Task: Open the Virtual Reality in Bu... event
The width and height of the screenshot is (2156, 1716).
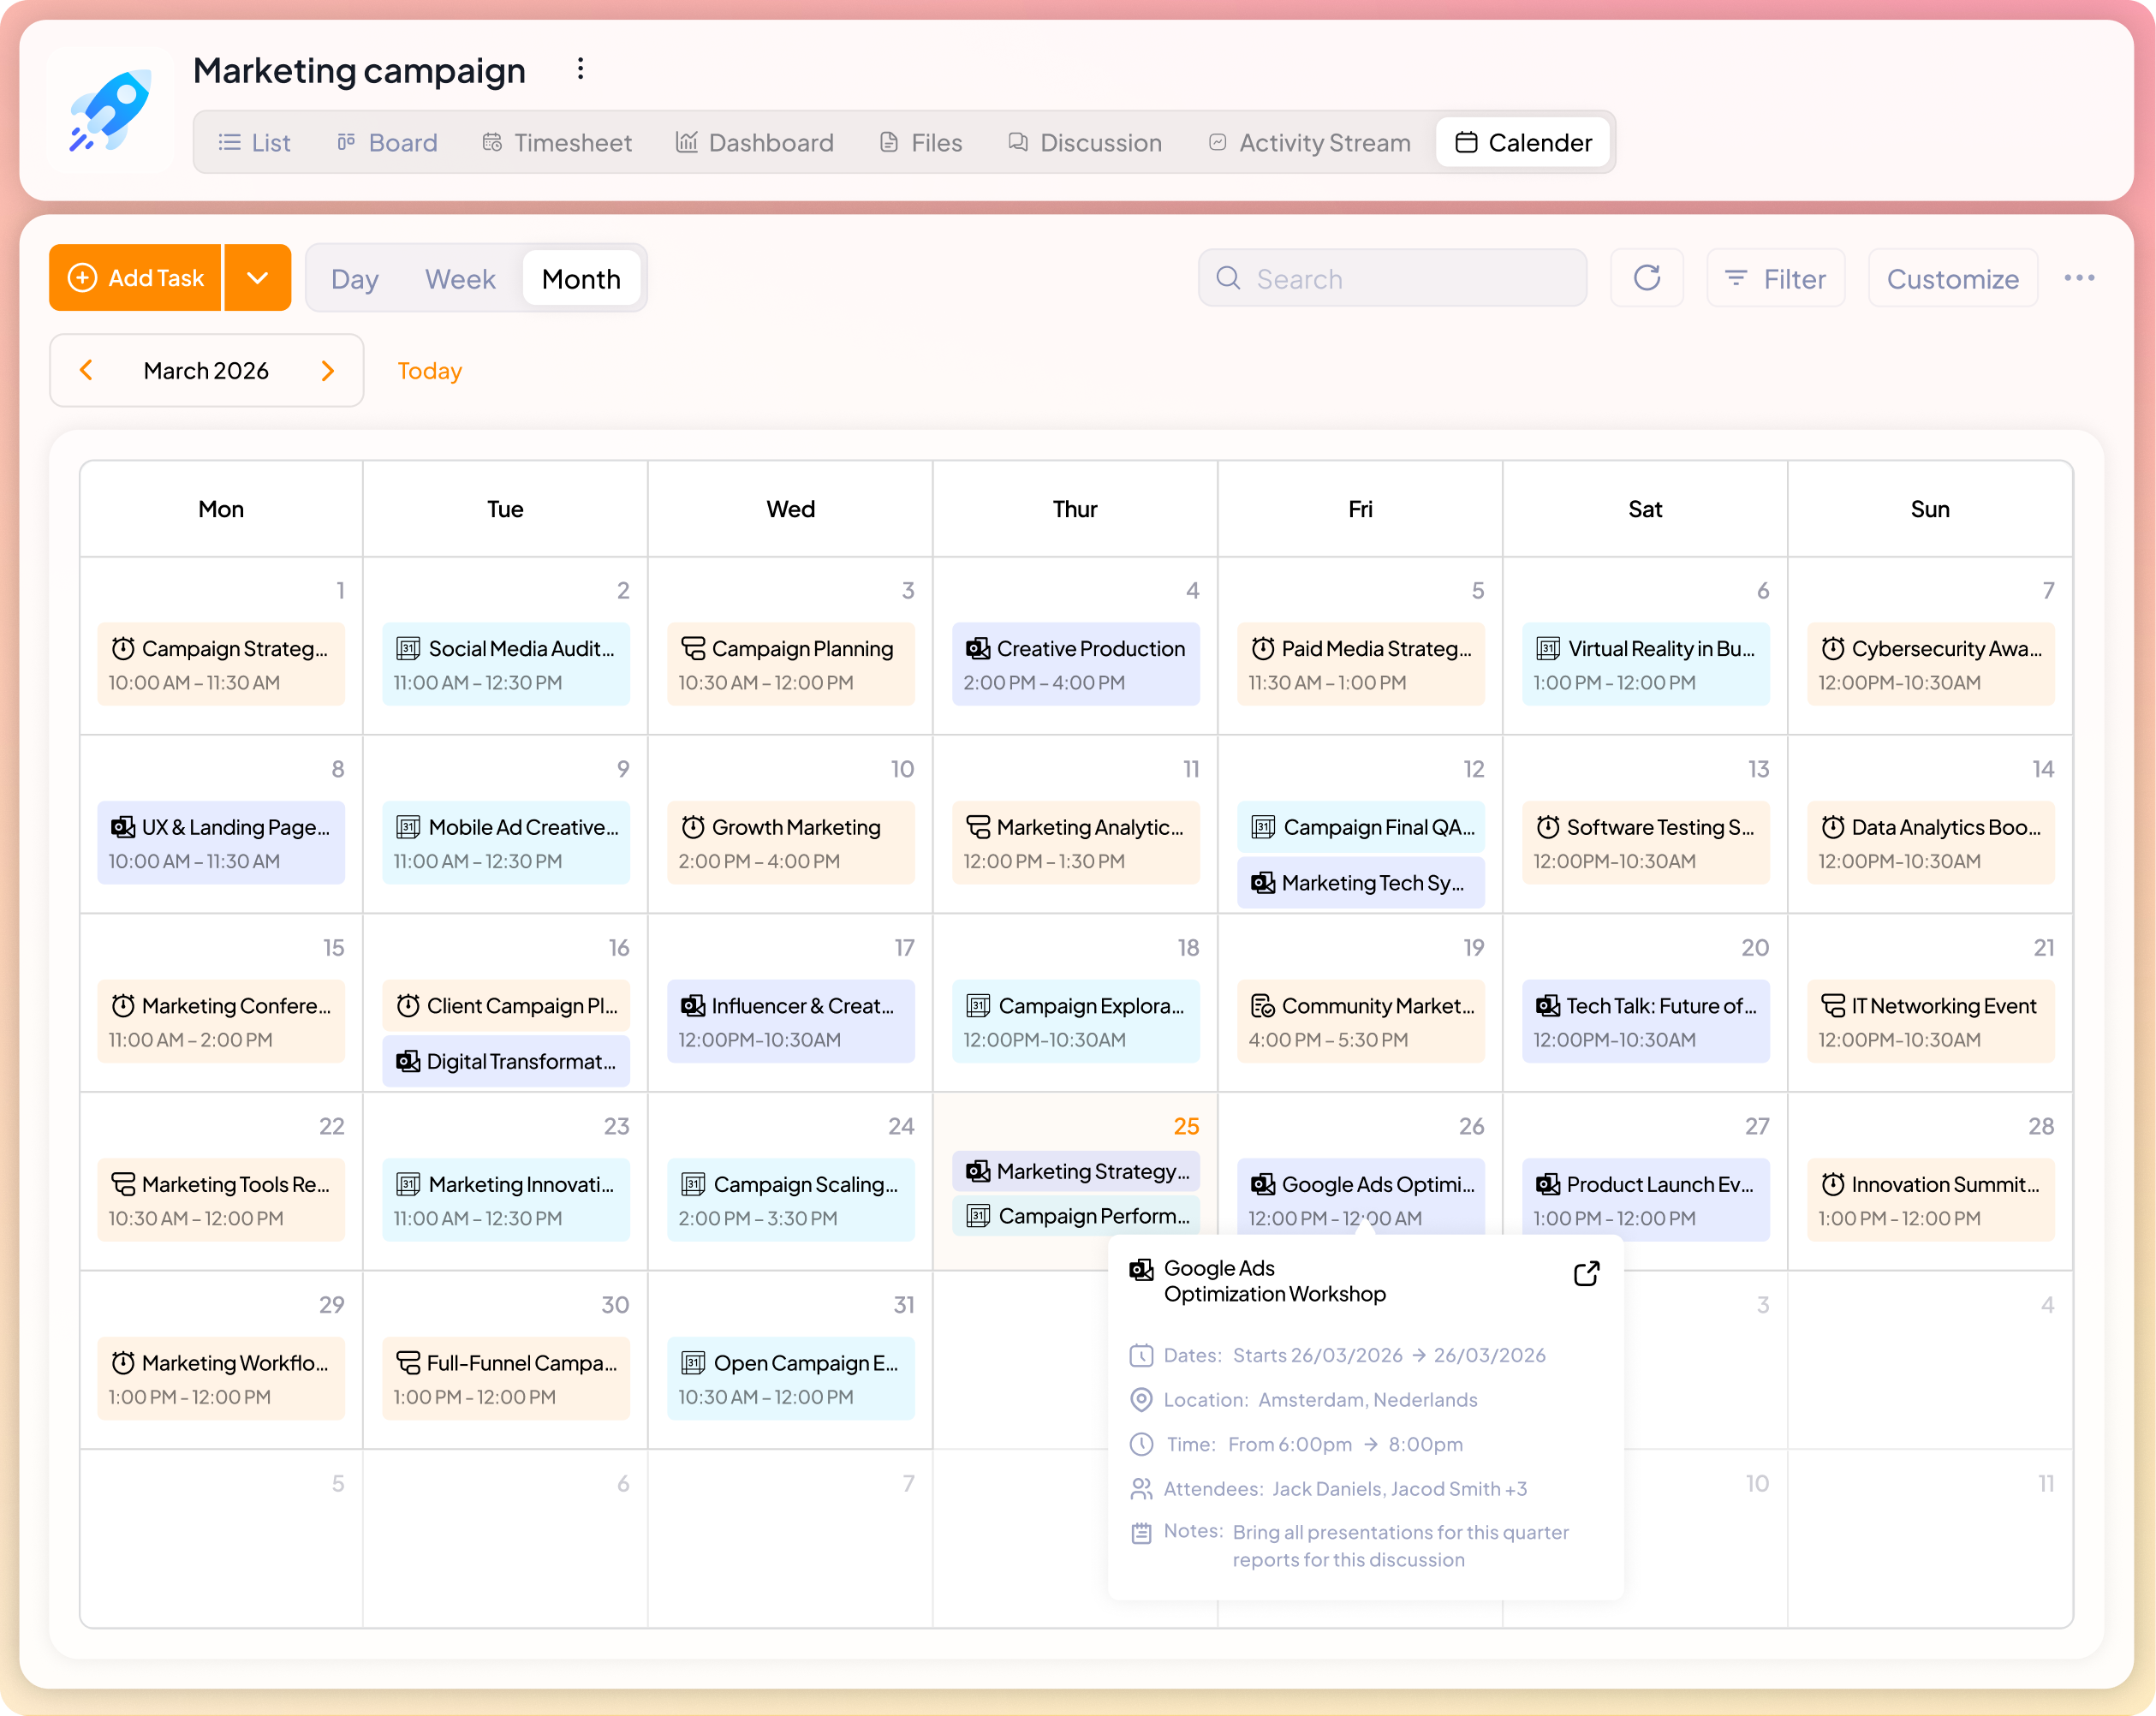Action: tap(1645, 664)
